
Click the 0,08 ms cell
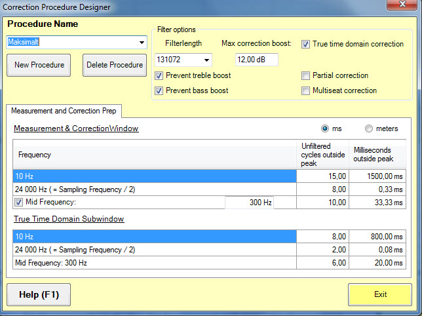click(377, 250)
